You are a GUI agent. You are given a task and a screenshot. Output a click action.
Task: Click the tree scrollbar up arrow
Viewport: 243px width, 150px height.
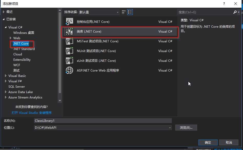pyautogui.click(x=60, y=10)
